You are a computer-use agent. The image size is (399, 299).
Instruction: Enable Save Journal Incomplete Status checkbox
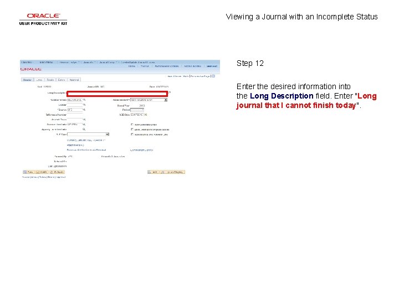click(132, 130)
